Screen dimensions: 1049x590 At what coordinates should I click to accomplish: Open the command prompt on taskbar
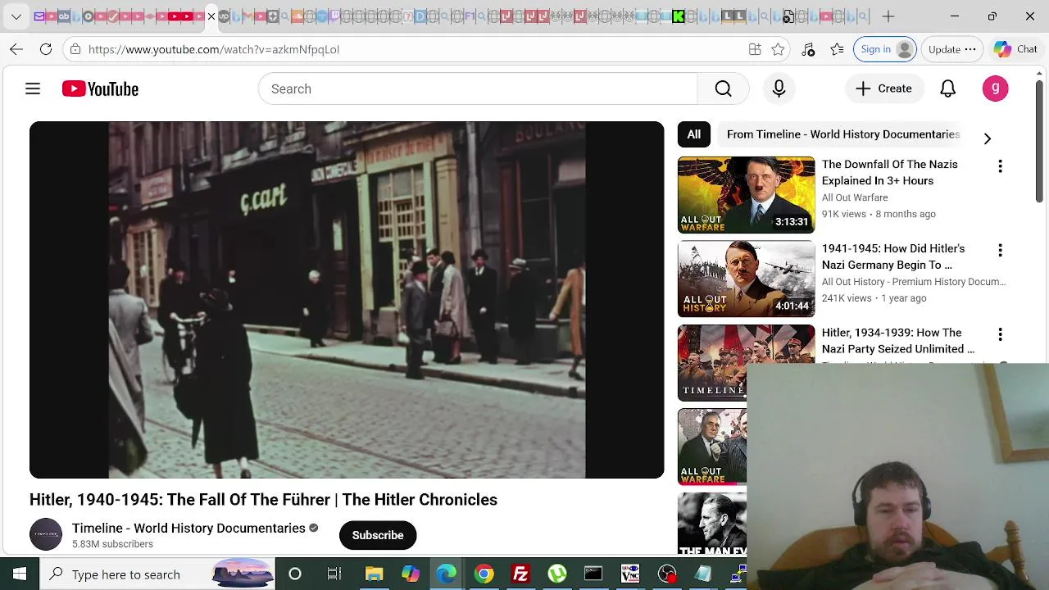(x=593, y=574)
